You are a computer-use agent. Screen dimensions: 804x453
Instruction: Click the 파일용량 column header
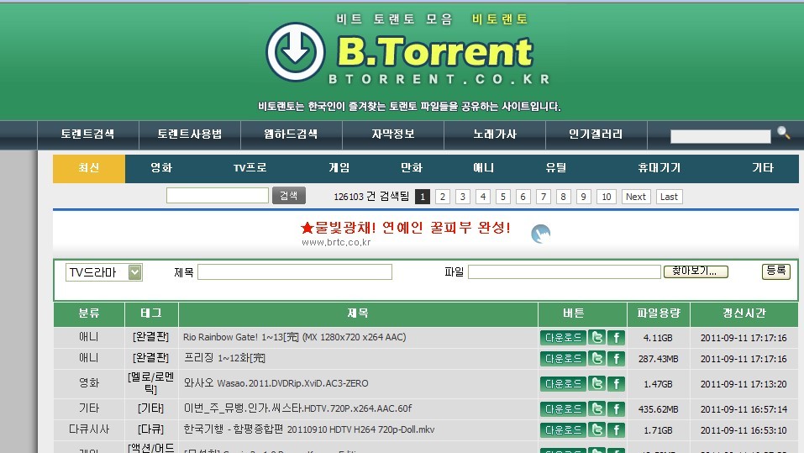click(659, 313)
